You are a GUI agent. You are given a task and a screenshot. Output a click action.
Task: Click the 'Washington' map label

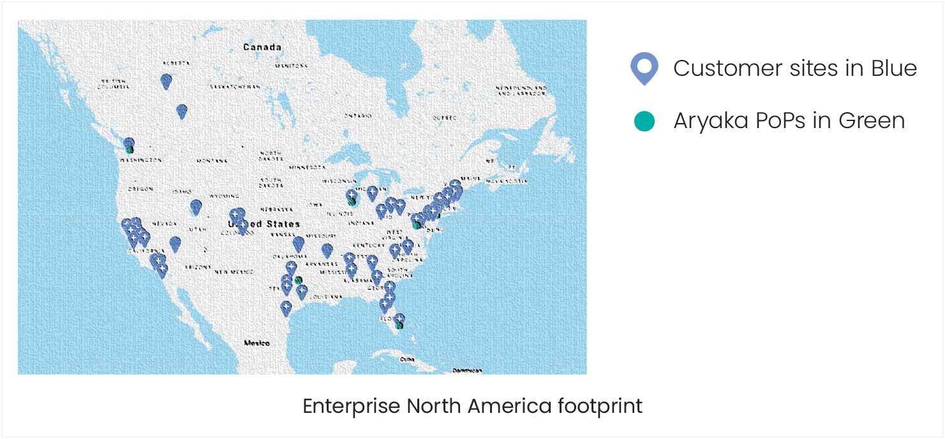tap(140, 161)
